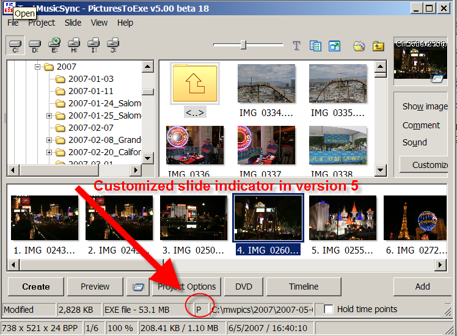Select the Sound option
This screenshot has width=457, height=336.
click(x=415, y=142)
